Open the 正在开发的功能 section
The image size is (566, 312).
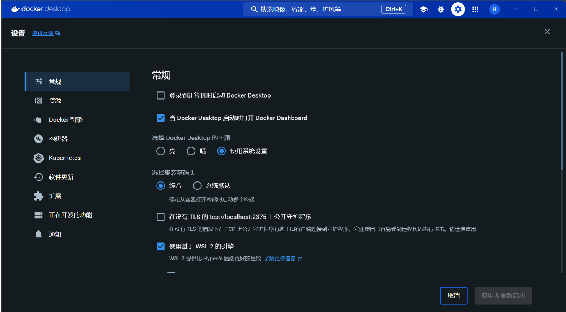pos(77,215)
